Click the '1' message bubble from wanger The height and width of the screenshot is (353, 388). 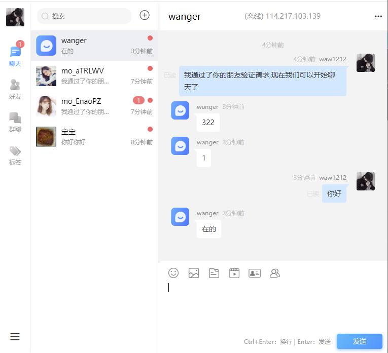pyautogui.click(x=204, y=158)
